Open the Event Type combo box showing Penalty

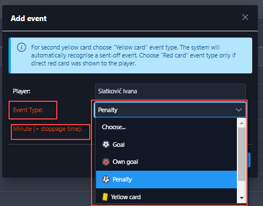[170, 110]
